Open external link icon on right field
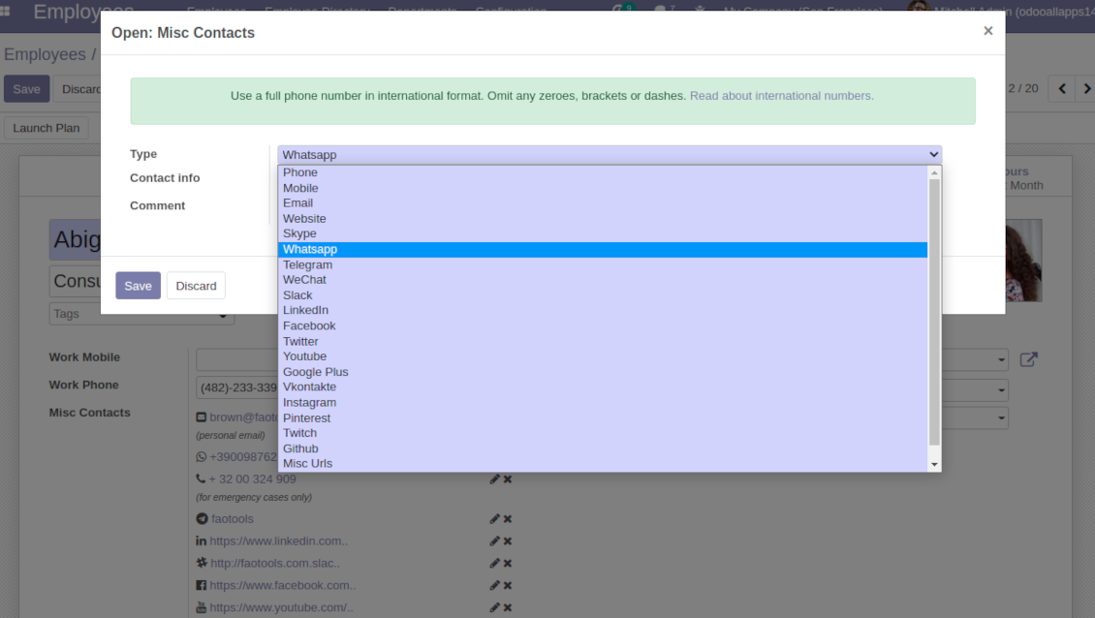This screenshot has height=618, width=1095. coord(1029,359)
